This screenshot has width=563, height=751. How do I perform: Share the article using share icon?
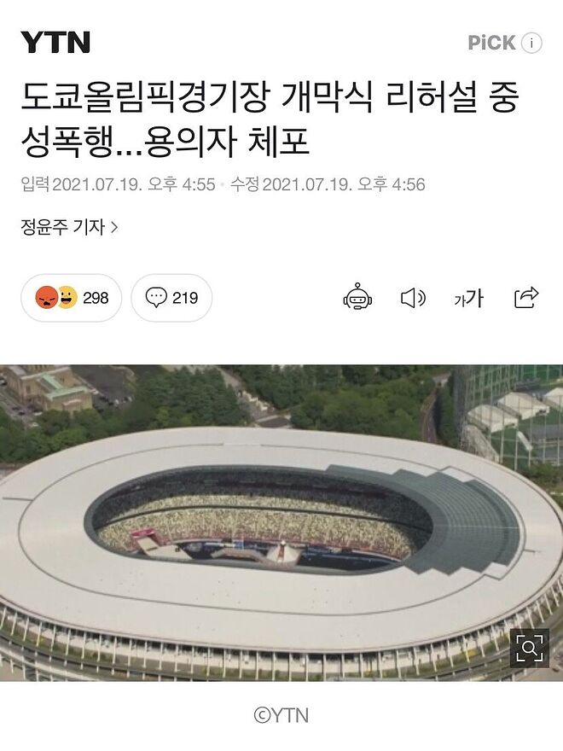click(x=526, y=298)
